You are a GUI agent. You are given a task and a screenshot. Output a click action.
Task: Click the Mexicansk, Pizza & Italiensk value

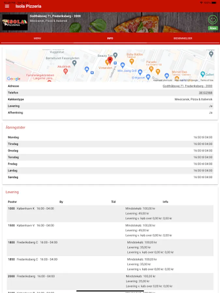click(x=193, y=99)
